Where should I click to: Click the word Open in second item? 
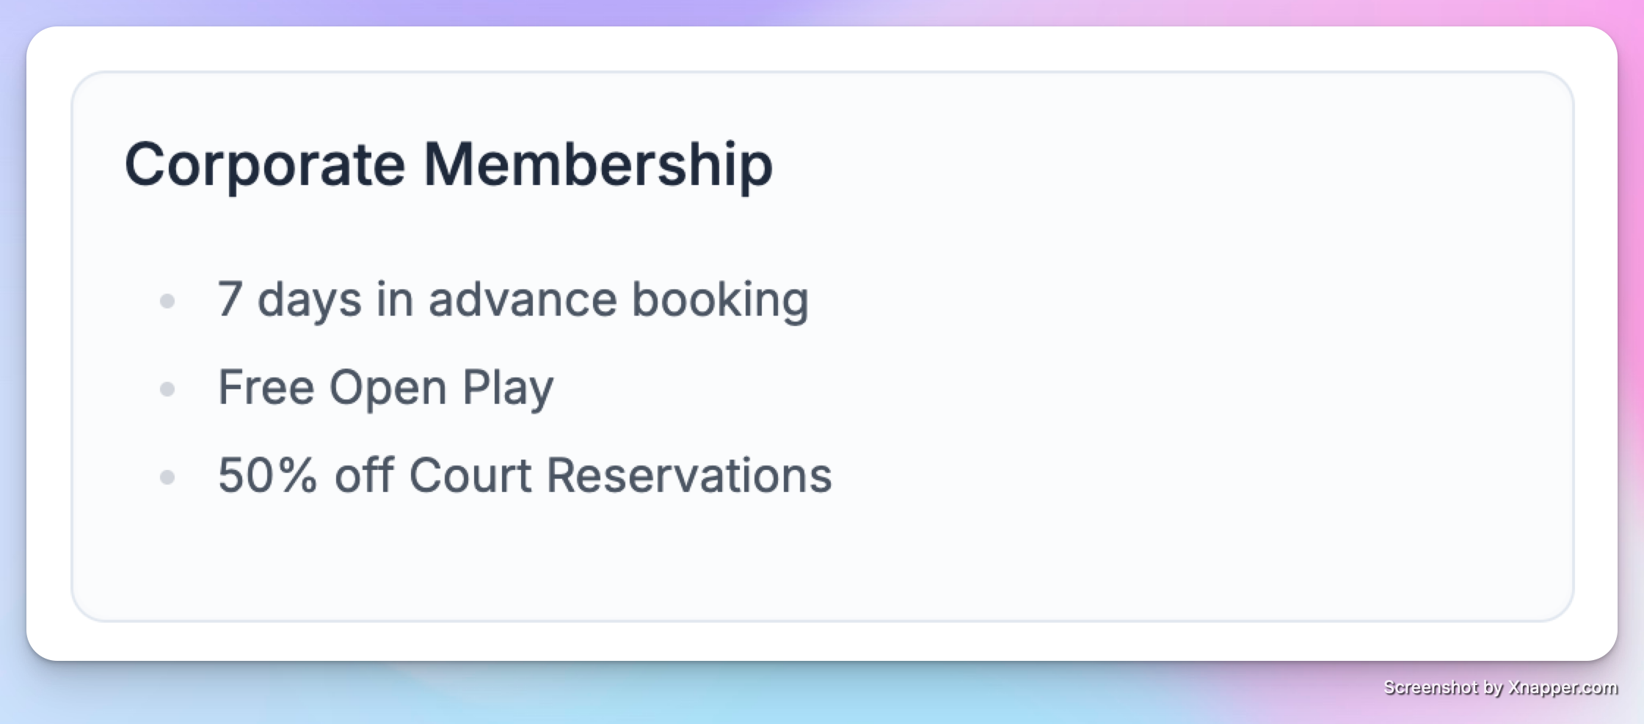coord(388,388)
